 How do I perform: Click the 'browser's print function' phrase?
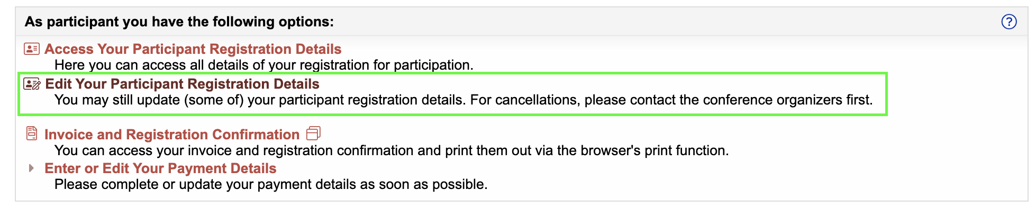coord(655,150)
